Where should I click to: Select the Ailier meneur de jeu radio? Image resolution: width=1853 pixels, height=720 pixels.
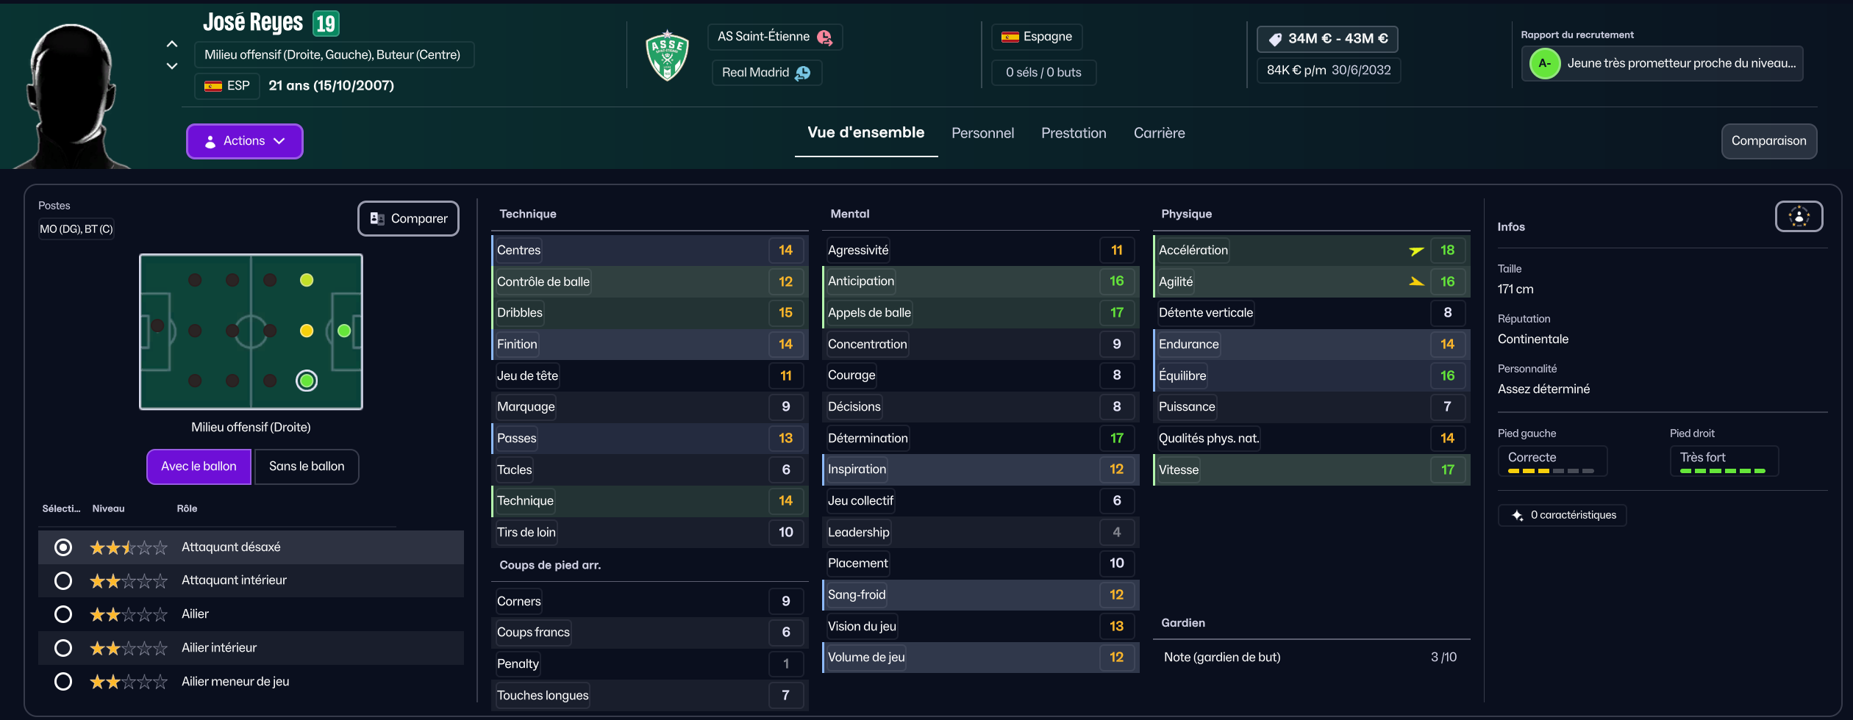pos(63,682)
